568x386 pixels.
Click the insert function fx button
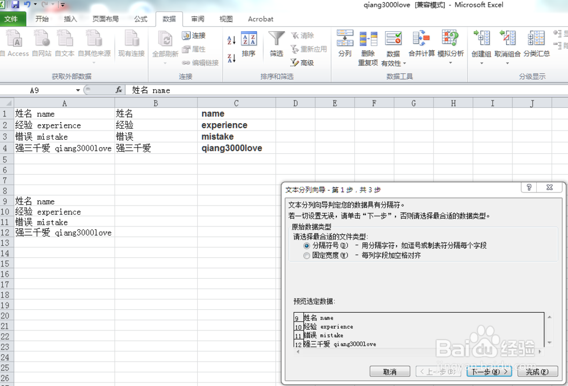[x=119, y=90]
